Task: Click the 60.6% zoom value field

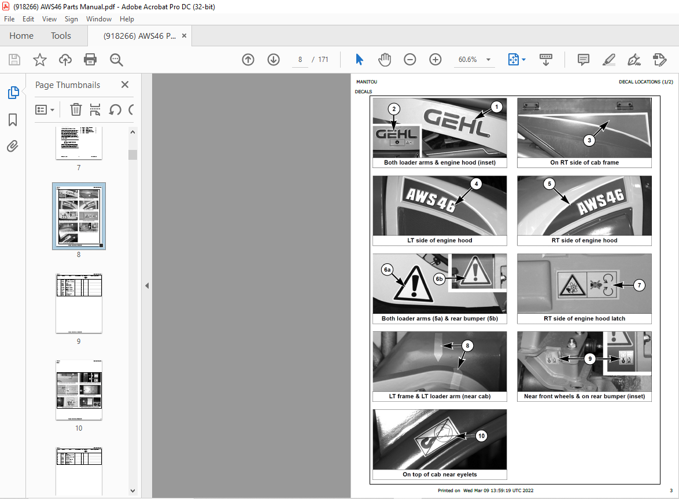Action: (x=468, y=60)
